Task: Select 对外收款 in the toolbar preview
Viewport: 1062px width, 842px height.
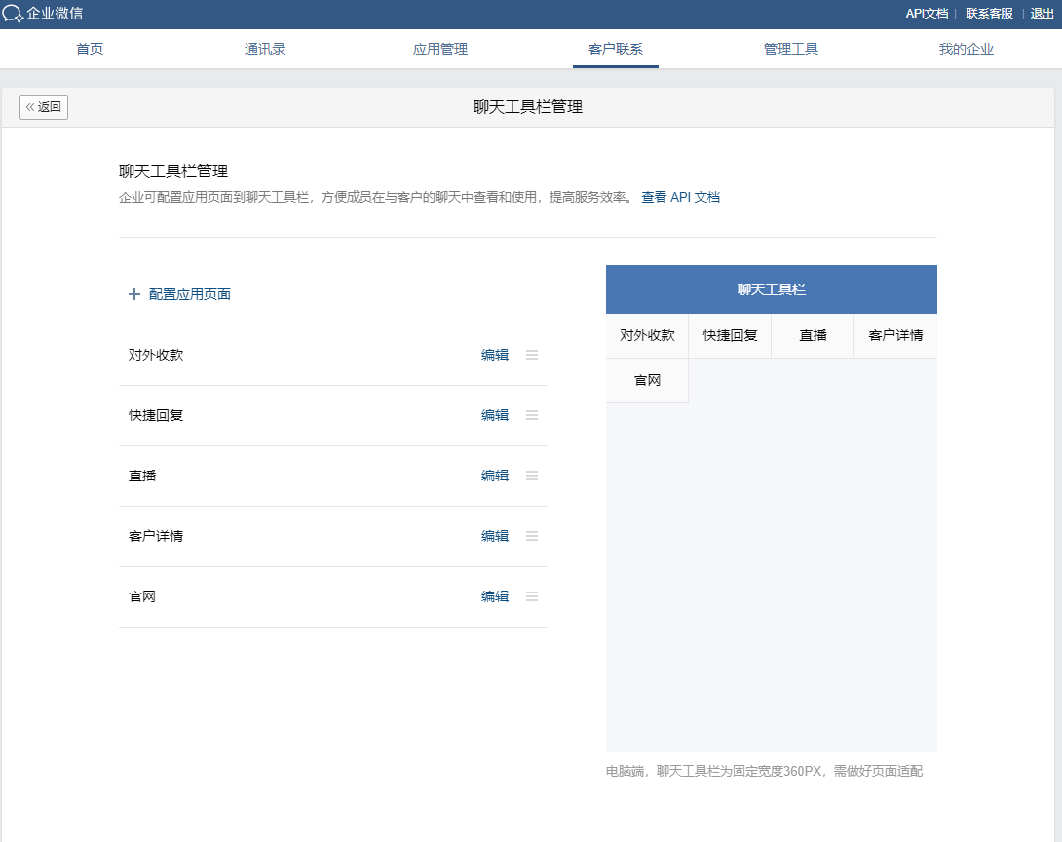Action: pos(646,334)
